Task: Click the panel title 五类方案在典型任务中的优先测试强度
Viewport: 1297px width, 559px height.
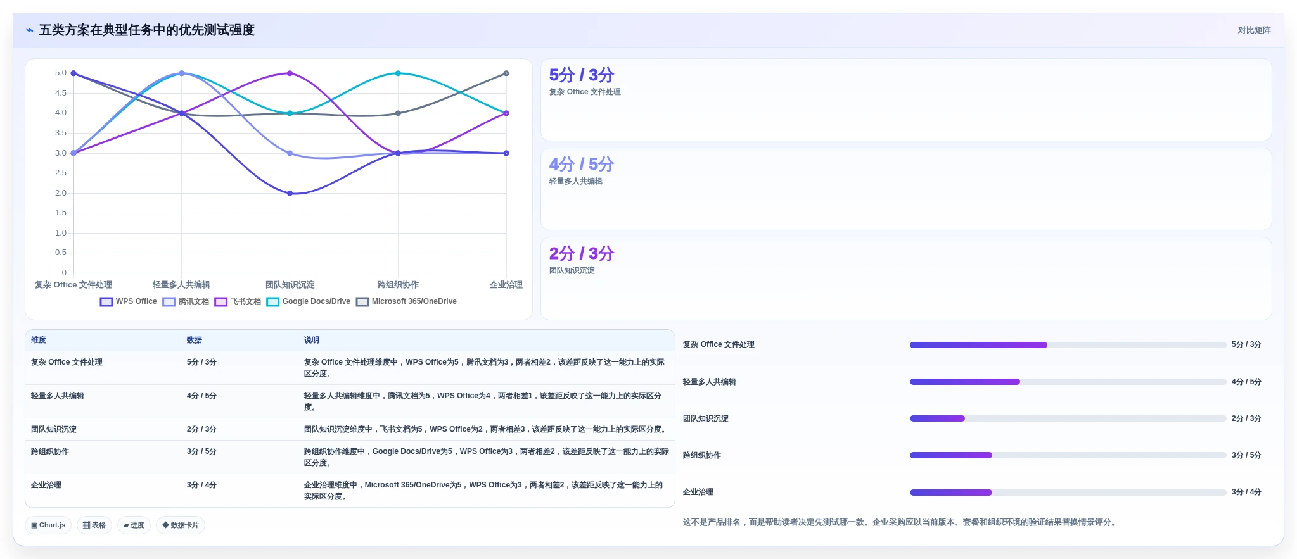Action: tap(147, 30)
